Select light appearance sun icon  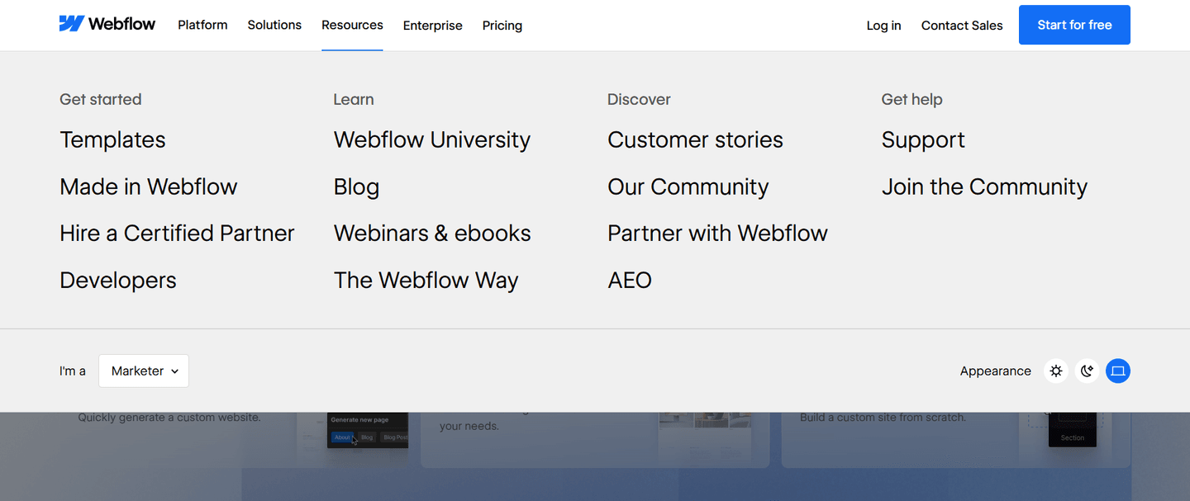point(1056,371)
